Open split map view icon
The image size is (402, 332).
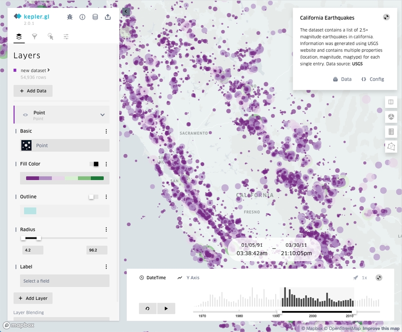[x=391, y=102]
